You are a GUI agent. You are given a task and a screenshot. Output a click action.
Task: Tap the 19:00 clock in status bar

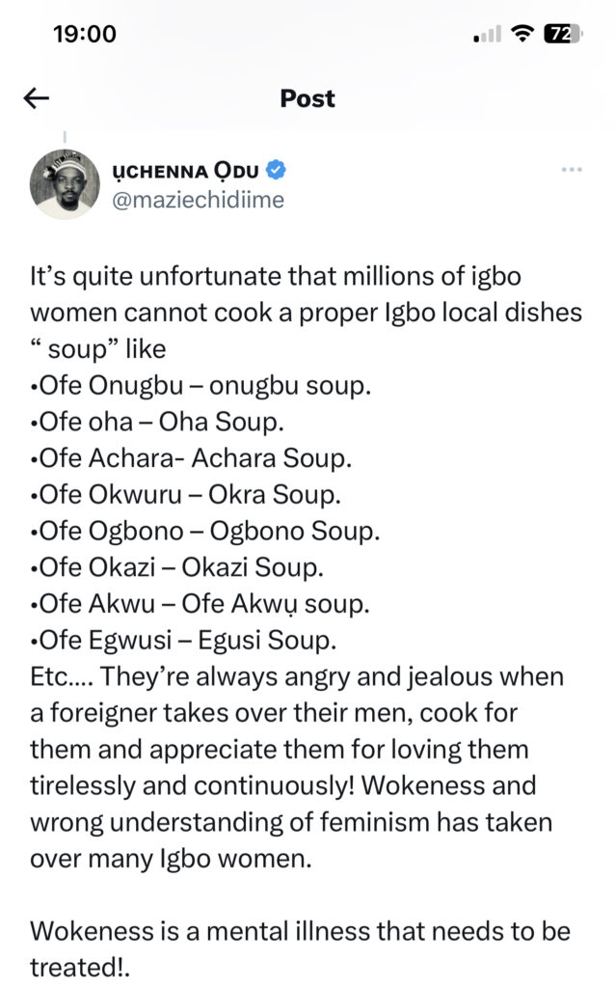point(85,34)
